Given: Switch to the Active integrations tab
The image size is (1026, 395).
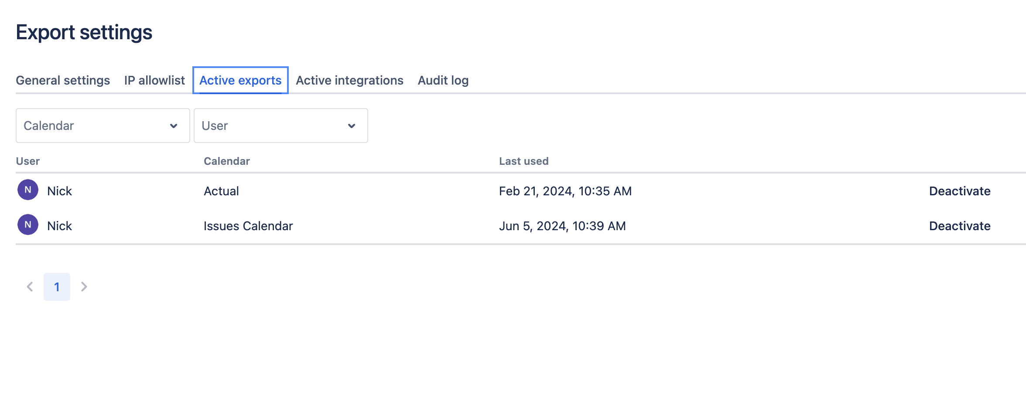Looking at the screenshot, I should (349, 81).
